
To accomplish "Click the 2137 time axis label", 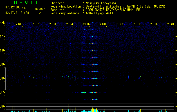I will (x=120, y=24).
